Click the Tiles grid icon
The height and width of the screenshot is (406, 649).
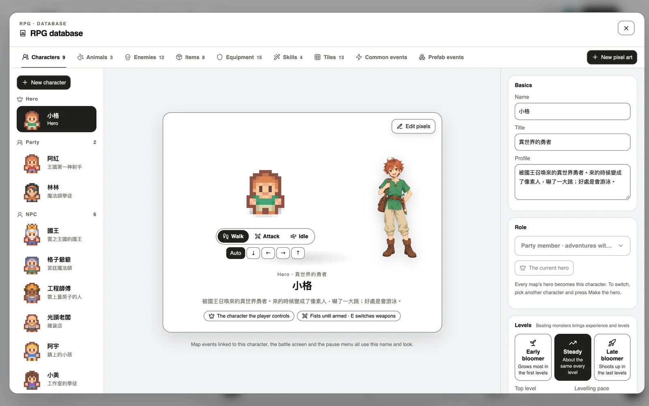(318, 57)
